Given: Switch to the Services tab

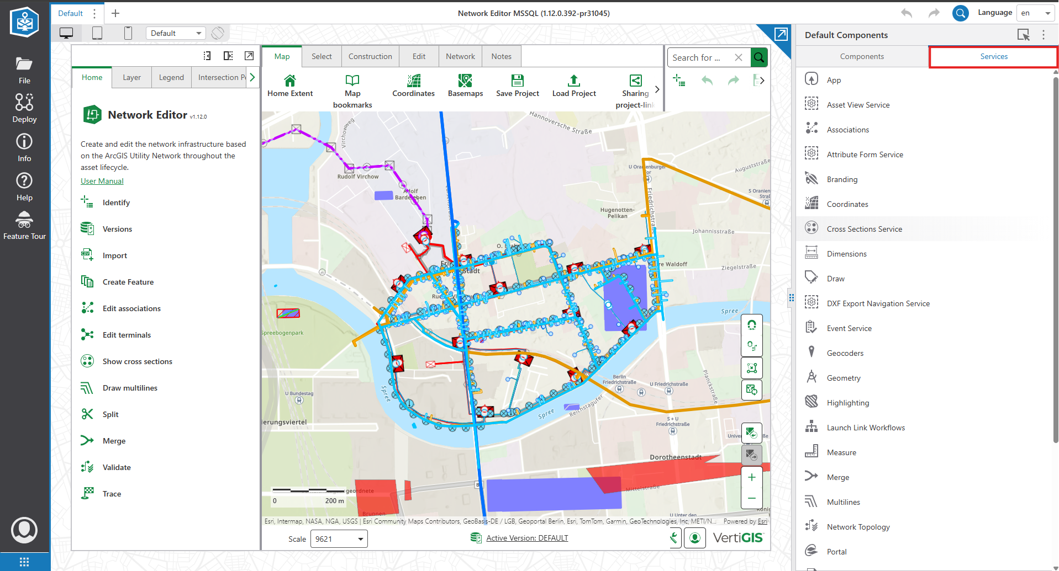Looking at the screenshot, I should (x=994, y=56).
